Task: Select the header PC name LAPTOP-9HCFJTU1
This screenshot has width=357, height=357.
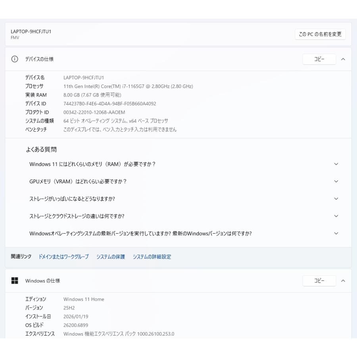Action: coord(31,32)
